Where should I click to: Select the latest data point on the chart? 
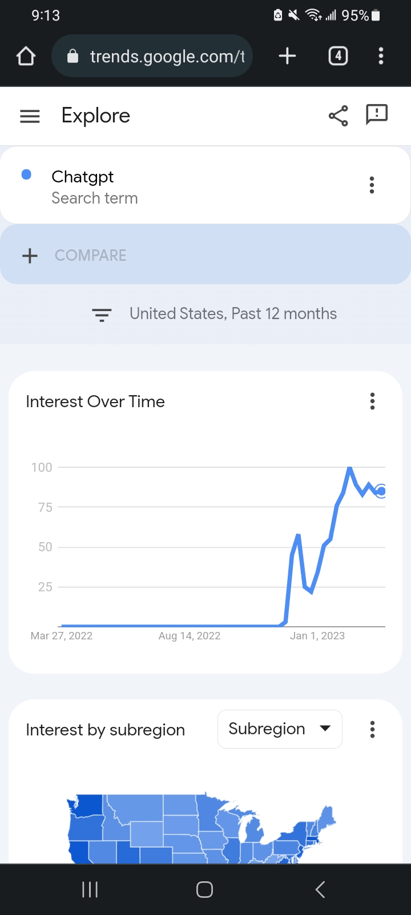pos(381,491)
